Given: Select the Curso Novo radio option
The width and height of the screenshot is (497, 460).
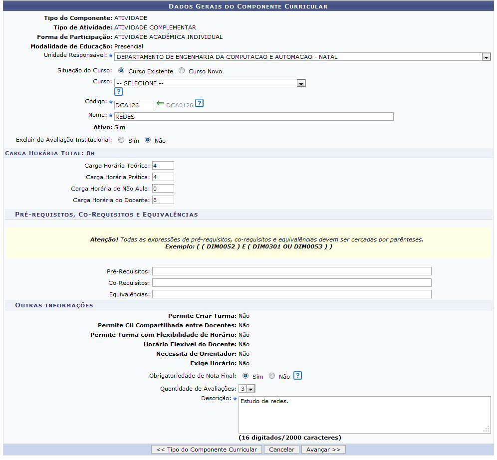Looking at the screenshot, I should 182,71.
